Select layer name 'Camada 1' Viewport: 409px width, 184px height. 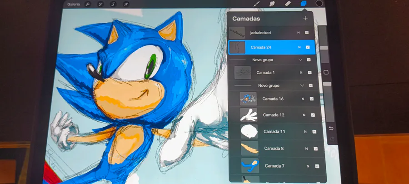coord(265,72)
